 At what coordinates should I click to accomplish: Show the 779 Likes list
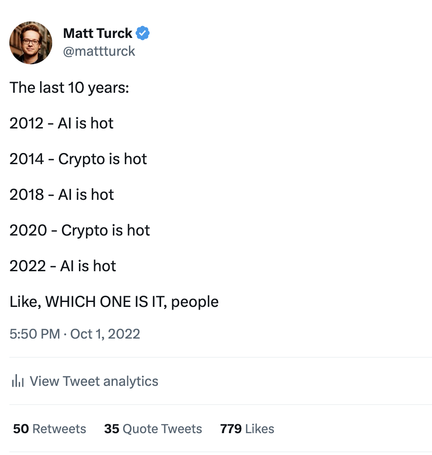(x=247, y=429)
